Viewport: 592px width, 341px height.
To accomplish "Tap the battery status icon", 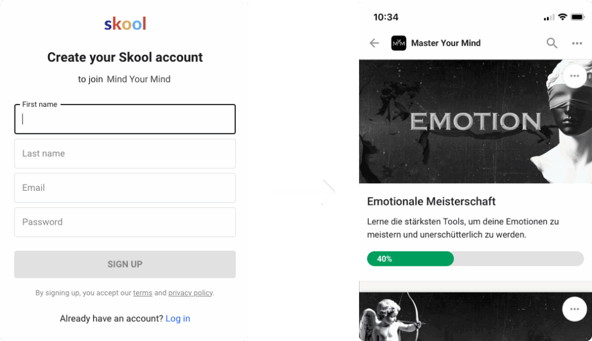I will (x=578, y=17).
